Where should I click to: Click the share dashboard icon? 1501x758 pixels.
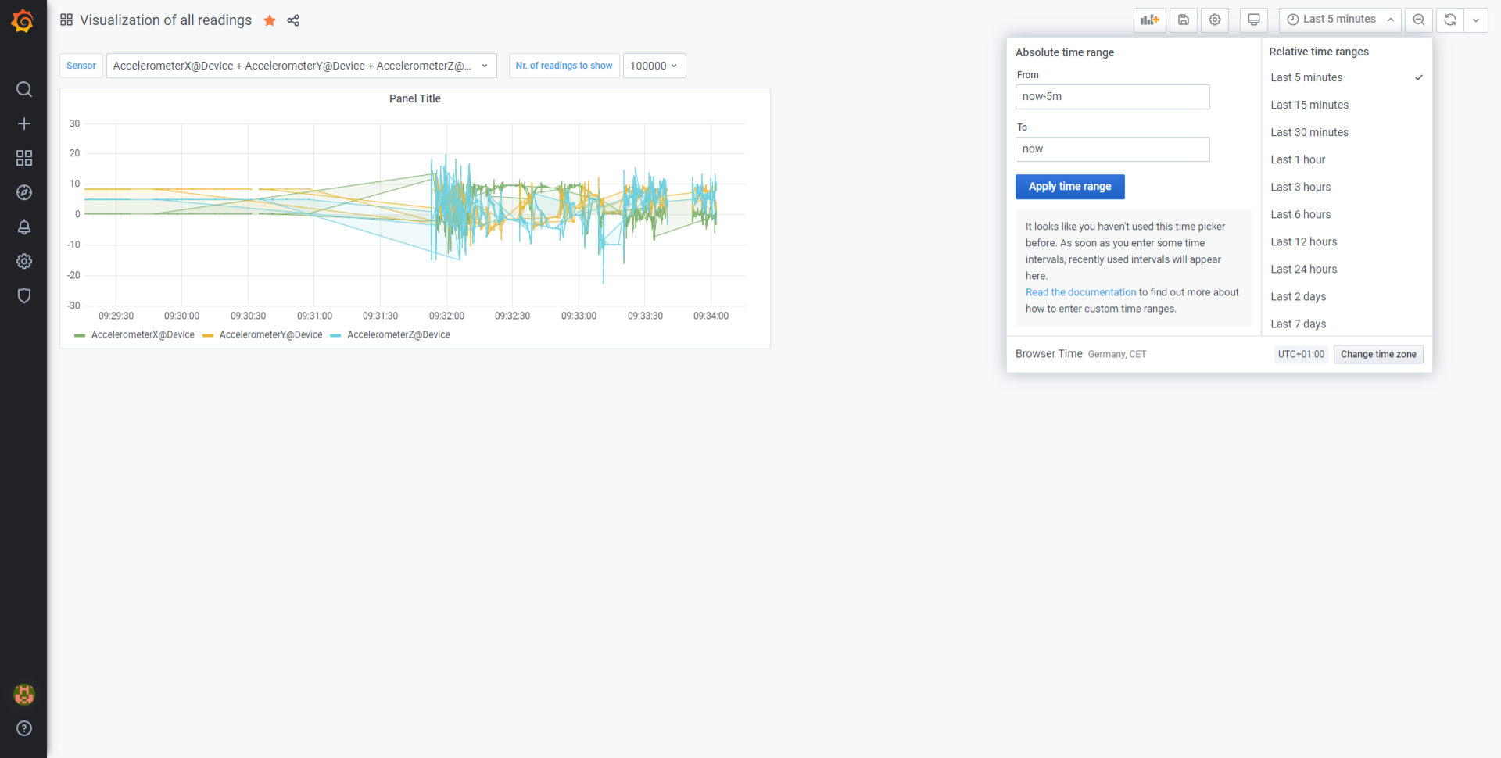point(293,20)
